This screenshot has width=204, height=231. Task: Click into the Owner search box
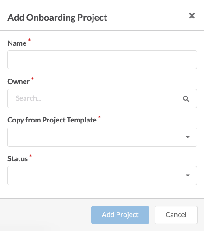(102, 98)
